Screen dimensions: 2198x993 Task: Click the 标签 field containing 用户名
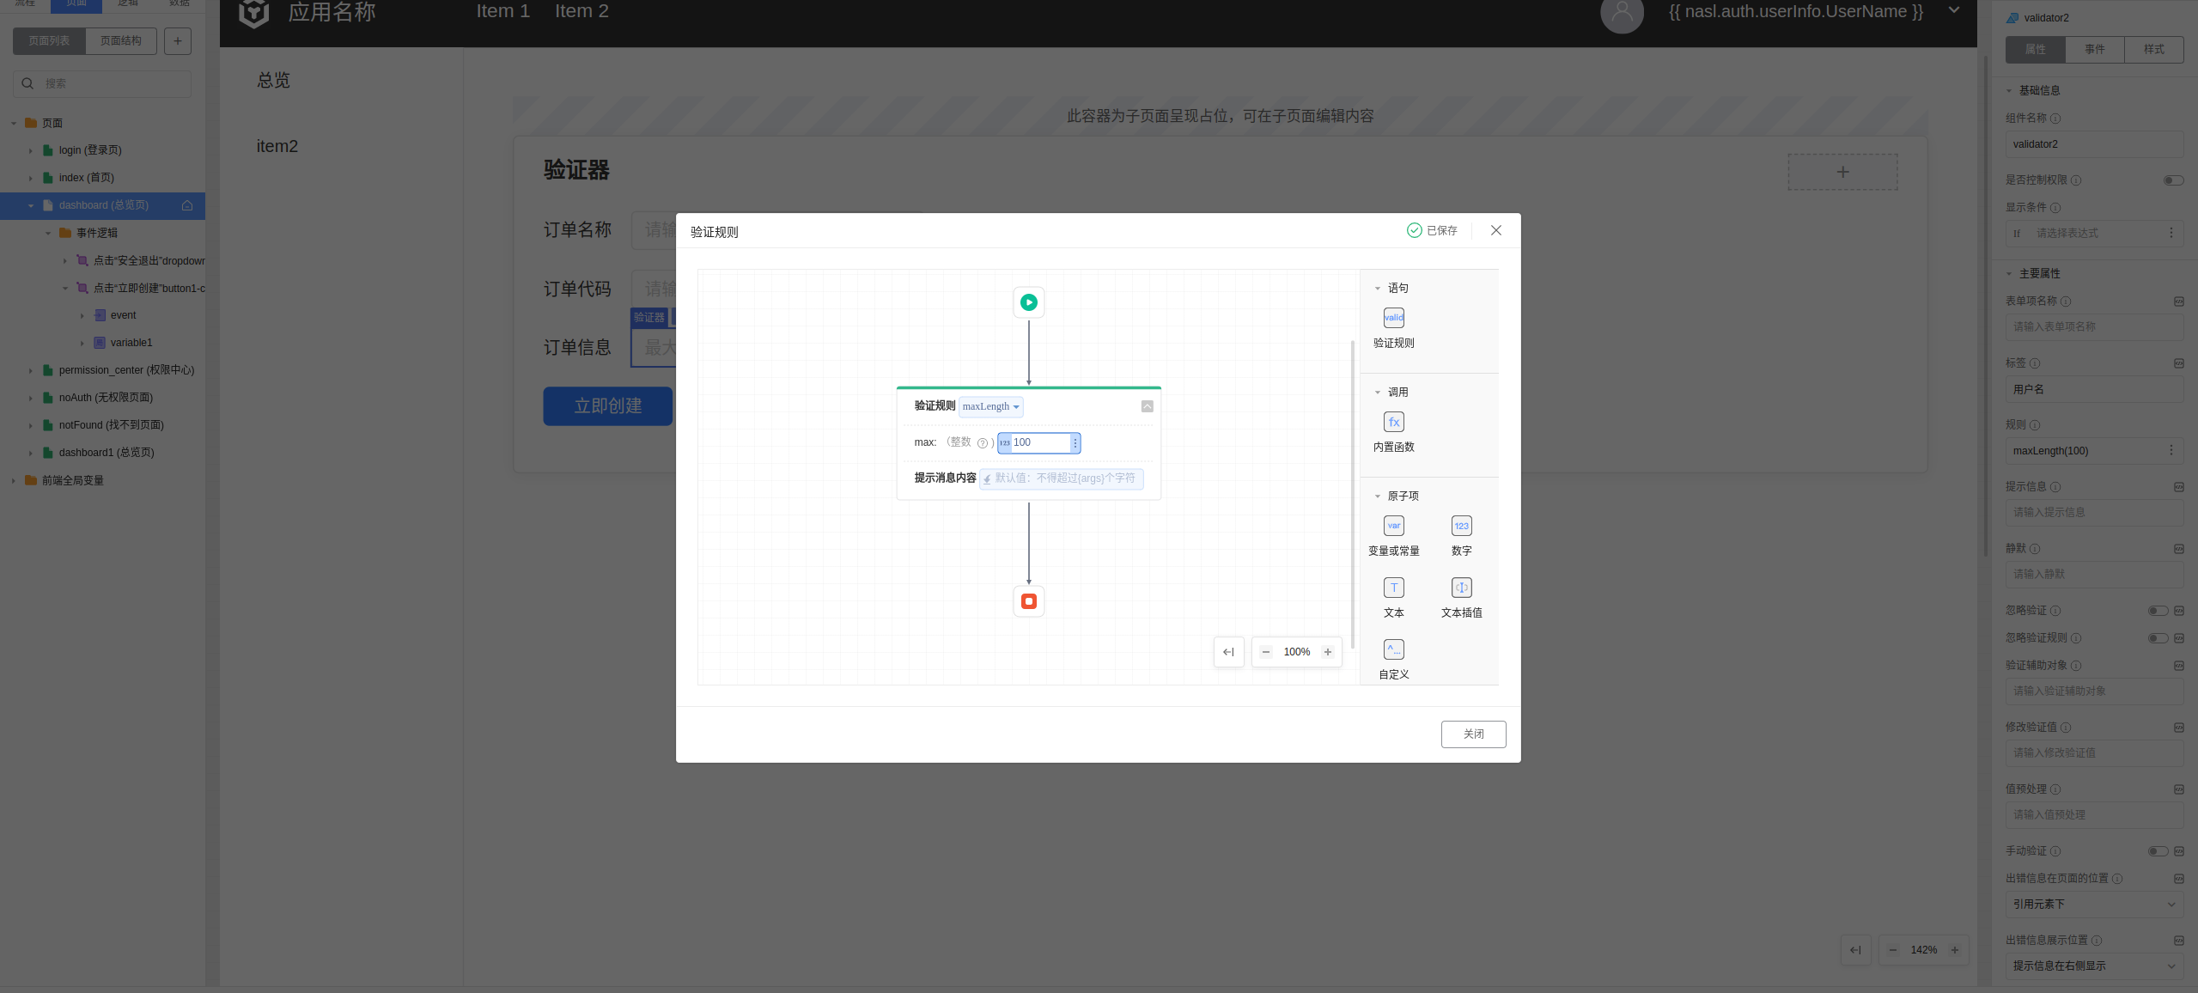(x=2094, y=390)
